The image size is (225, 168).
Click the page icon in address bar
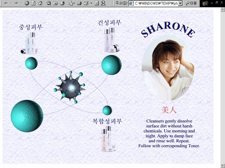(x=131, y=3)
